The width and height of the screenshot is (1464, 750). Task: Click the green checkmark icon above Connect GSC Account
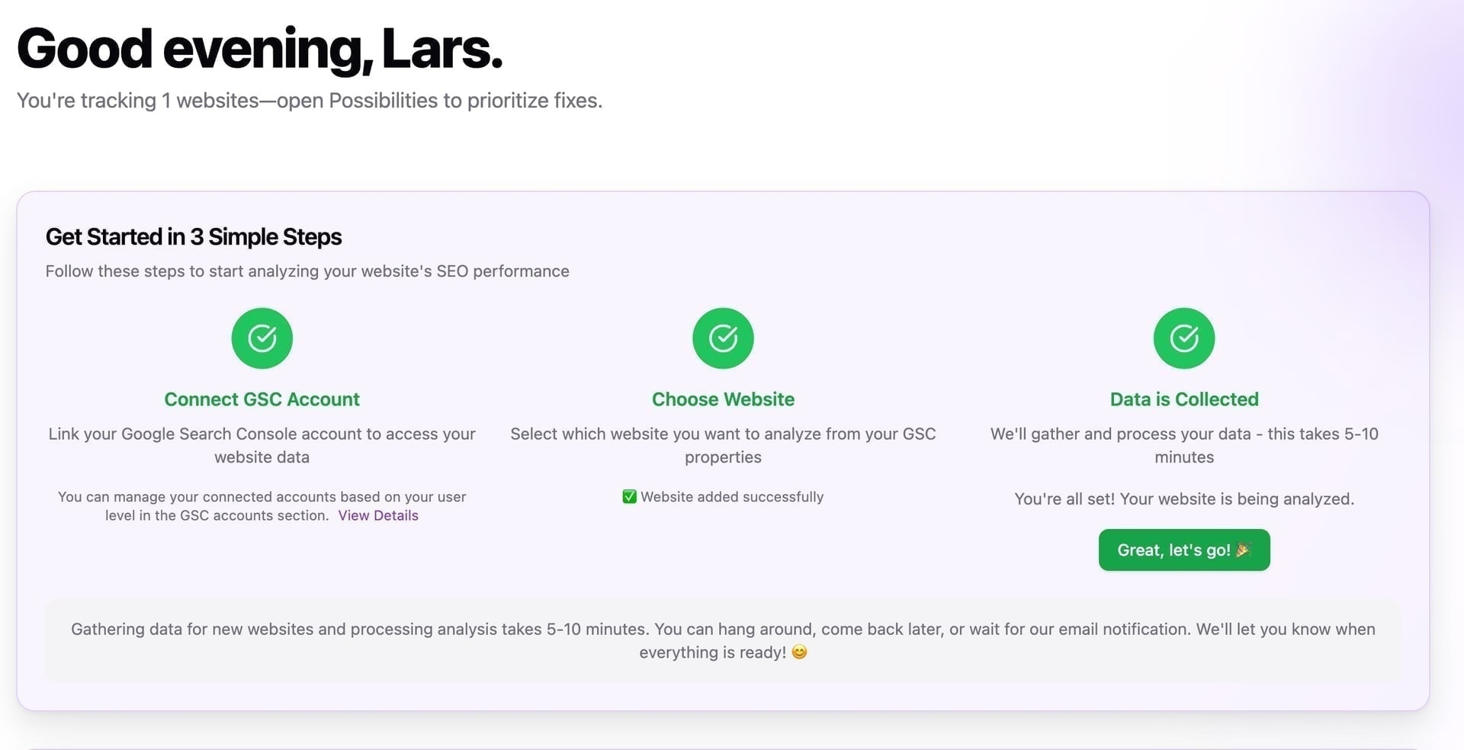pos(262,338)
